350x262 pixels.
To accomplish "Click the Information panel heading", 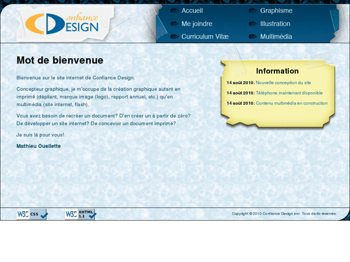I will tap(277, 71).
